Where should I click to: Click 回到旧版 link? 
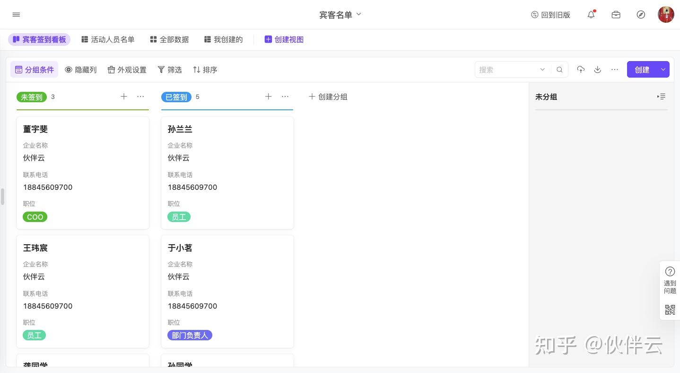point(550,15)
